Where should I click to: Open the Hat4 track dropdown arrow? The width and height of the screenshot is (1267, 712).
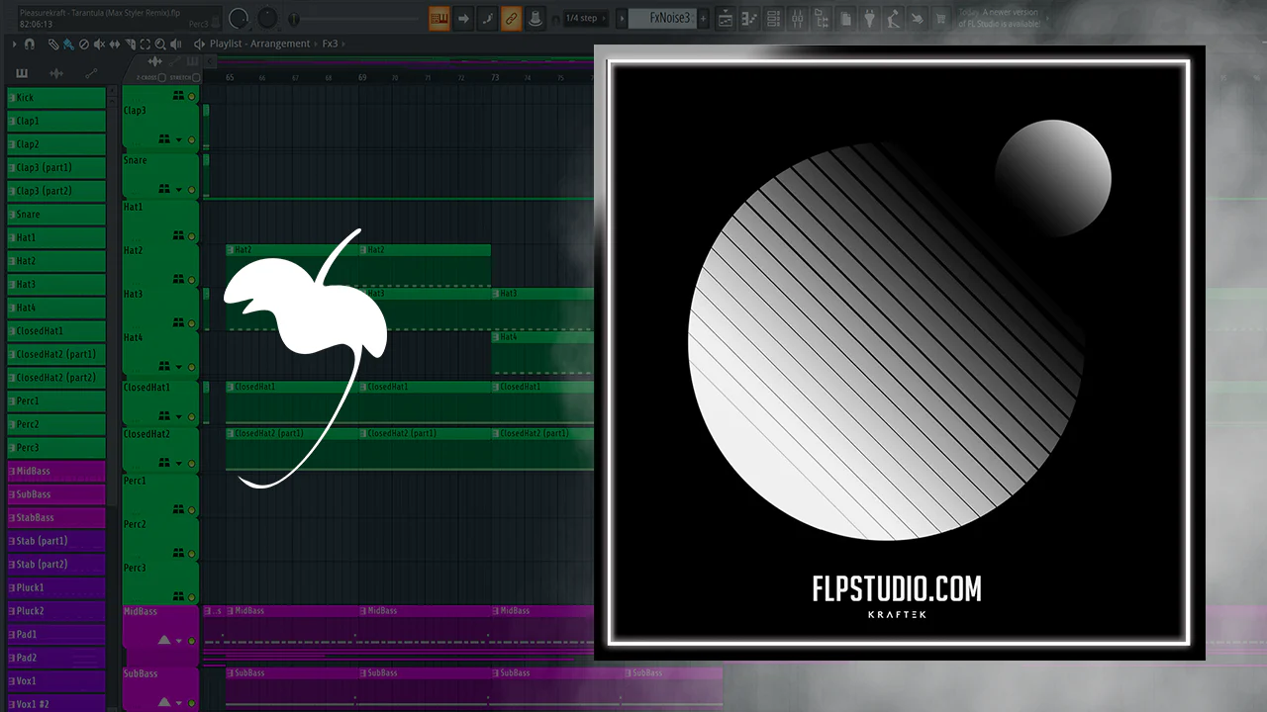[179, 367]
